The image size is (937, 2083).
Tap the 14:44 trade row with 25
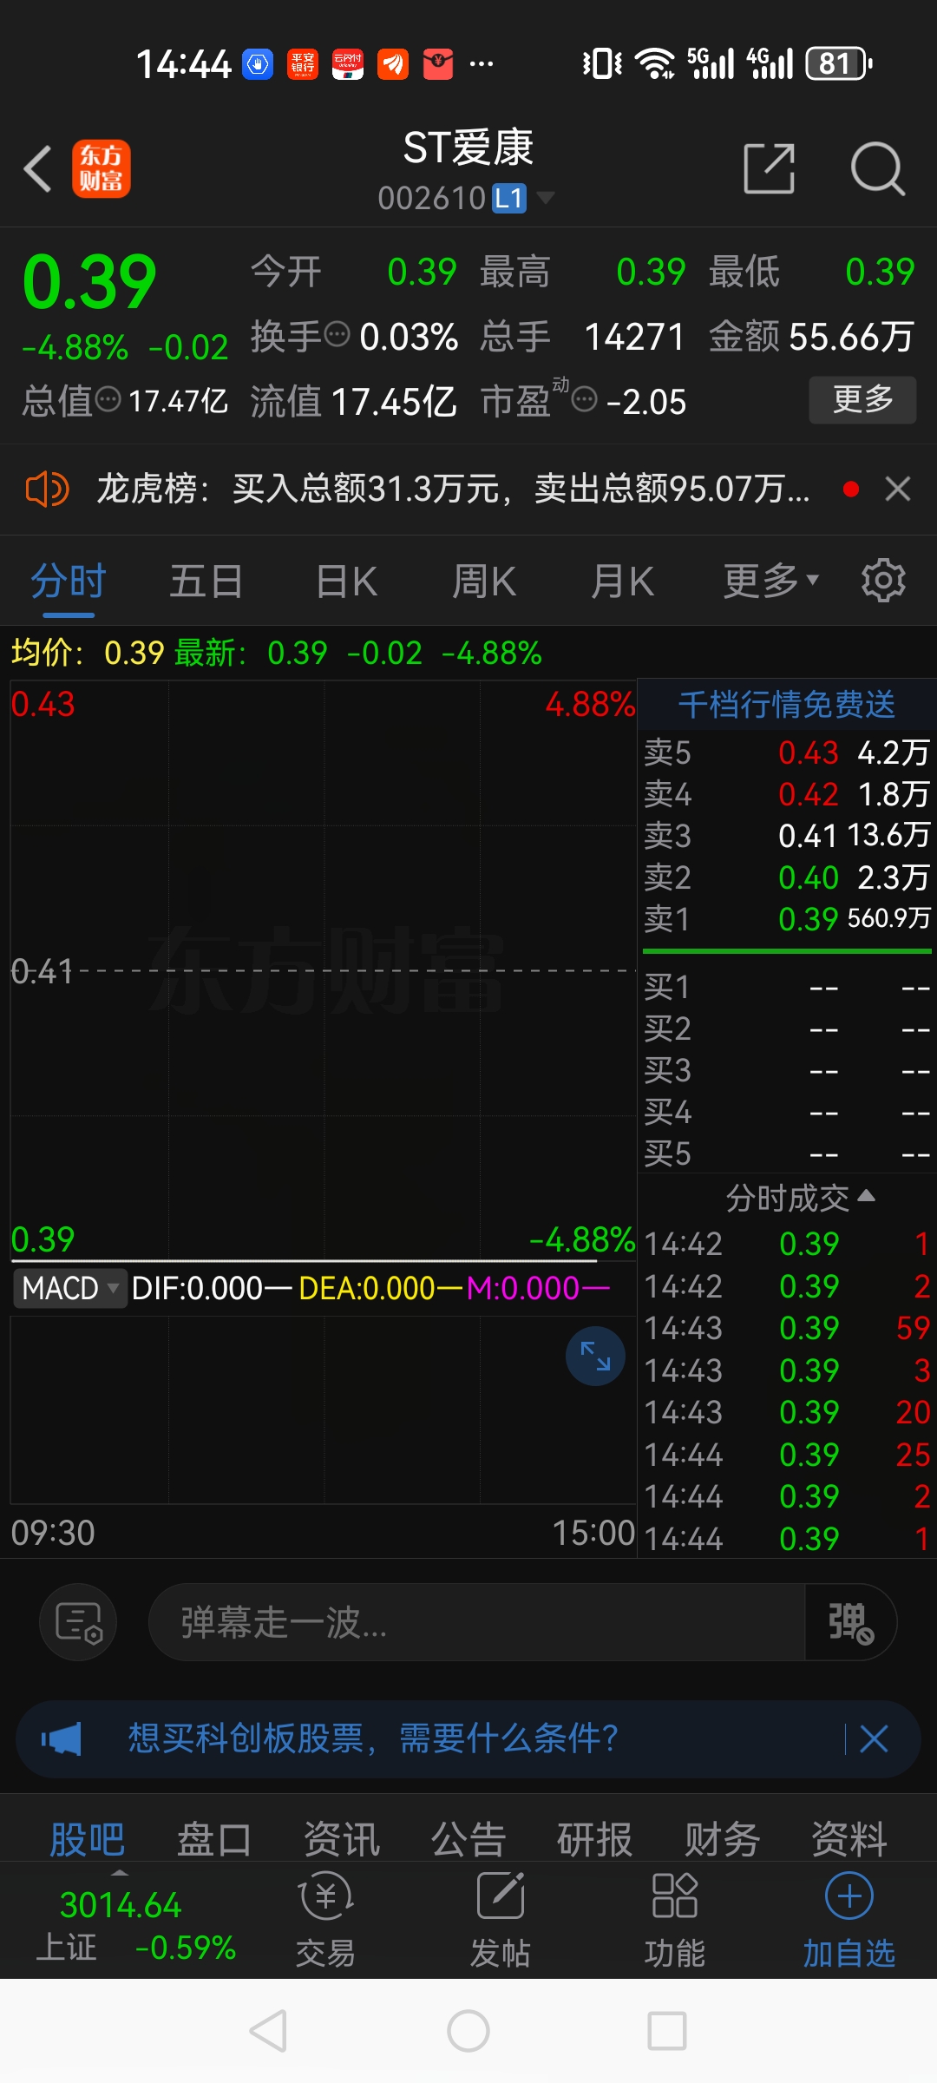coord(787,1455)
